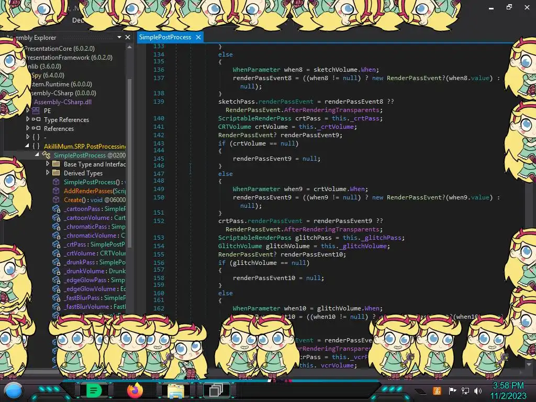Click the Action Center flag tray icon
536x402 pixels.
[x=453, y=390]
